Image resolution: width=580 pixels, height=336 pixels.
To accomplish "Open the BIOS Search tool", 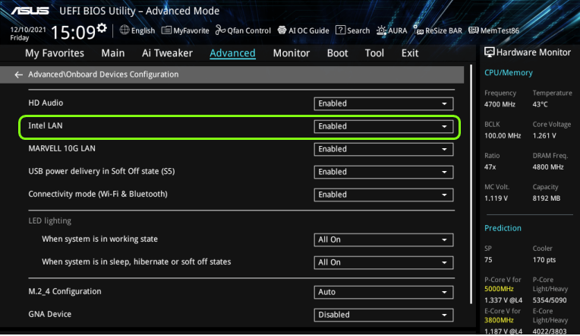I will (352, 30).
